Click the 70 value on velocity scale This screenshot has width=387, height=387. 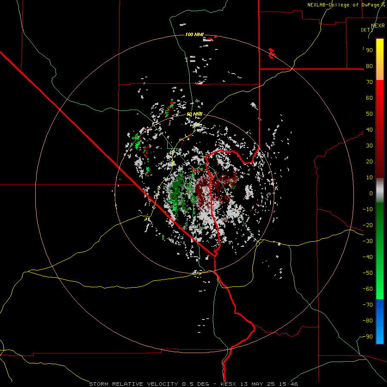tap(369, 82)
